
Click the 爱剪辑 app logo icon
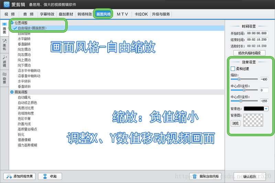click(x=7, y=4)
